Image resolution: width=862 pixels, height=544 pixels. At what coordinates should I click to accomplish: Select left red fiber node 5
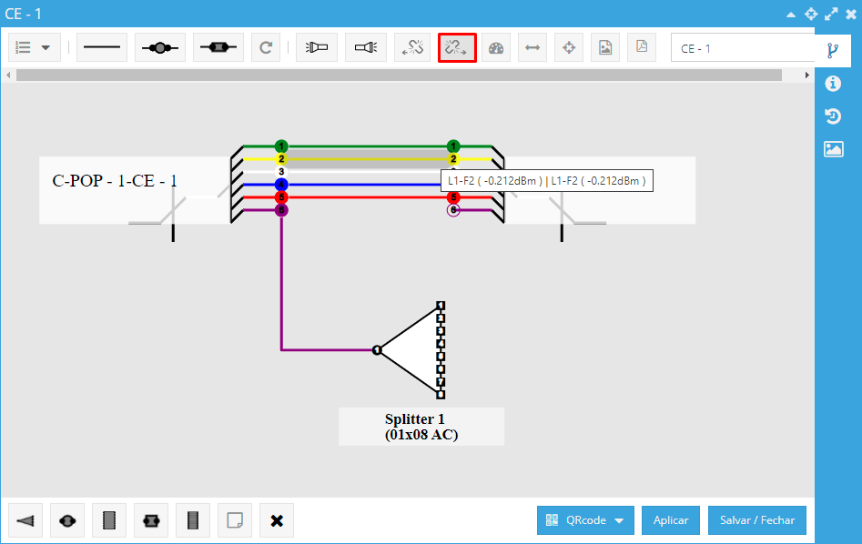pos(281,197)
